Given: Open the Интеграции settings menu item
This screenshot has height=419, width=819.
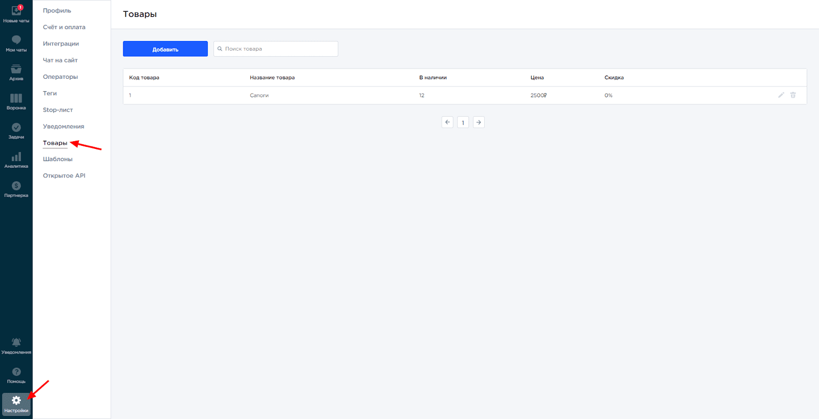Looking at the screenshot, I should [x=61, y=44].
